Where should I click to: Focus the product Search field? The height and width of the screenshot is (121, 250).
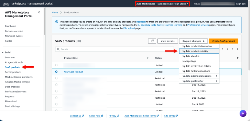115,49
